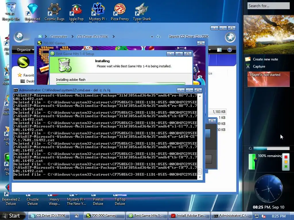The height and width of the screenshot is (220, 294).
Task: Click the C: drive usage bar gadget
Action: [271, 148]
